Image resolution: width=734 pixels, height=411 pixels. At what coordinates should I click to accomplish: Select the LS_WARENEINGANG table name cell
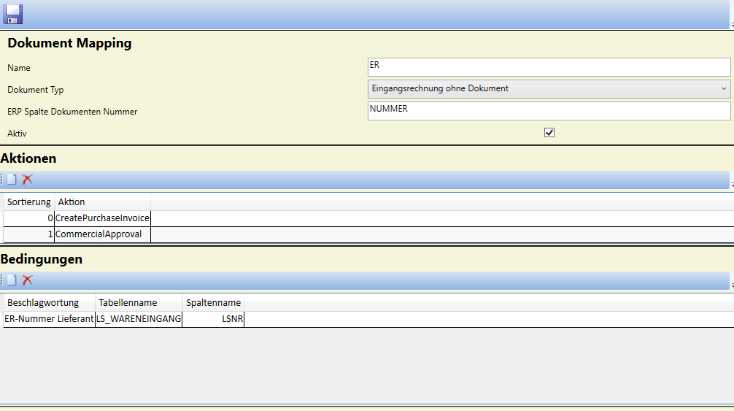[139, 319]
